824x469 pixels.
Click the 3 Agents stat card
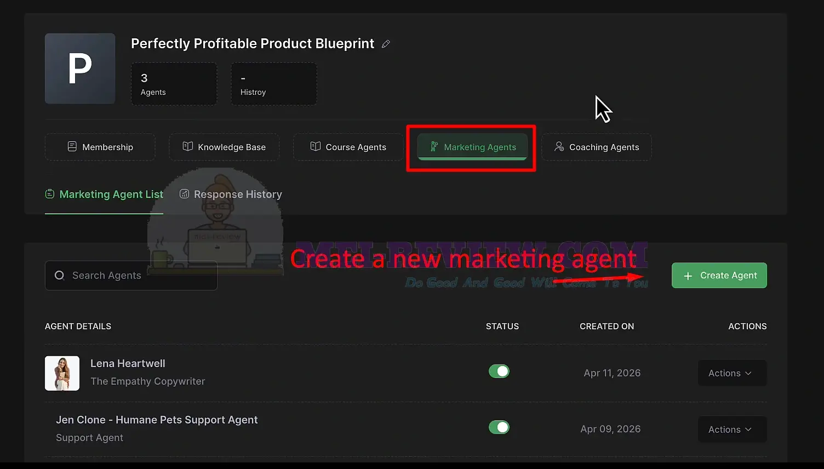174,84
